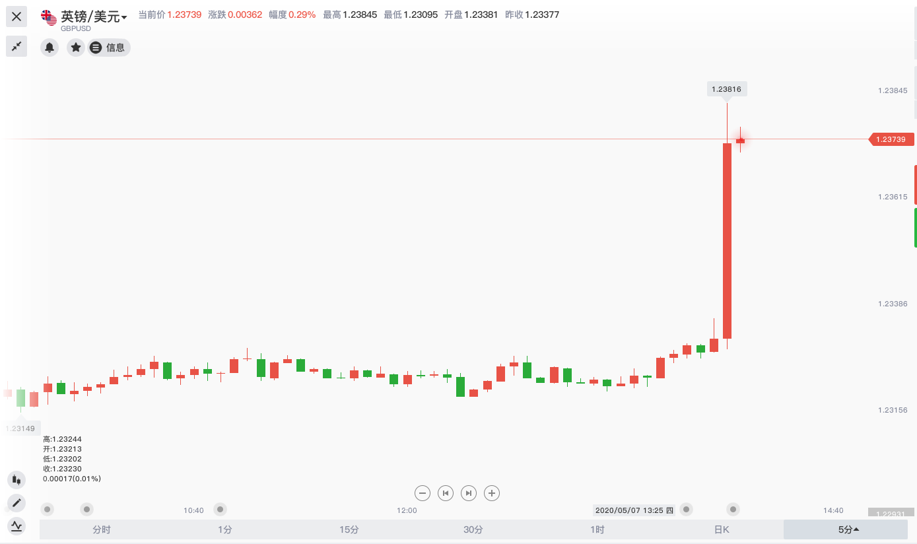Click the 开盘 1.23381 value
Screen dimensions: 917x544
point(481,15)
